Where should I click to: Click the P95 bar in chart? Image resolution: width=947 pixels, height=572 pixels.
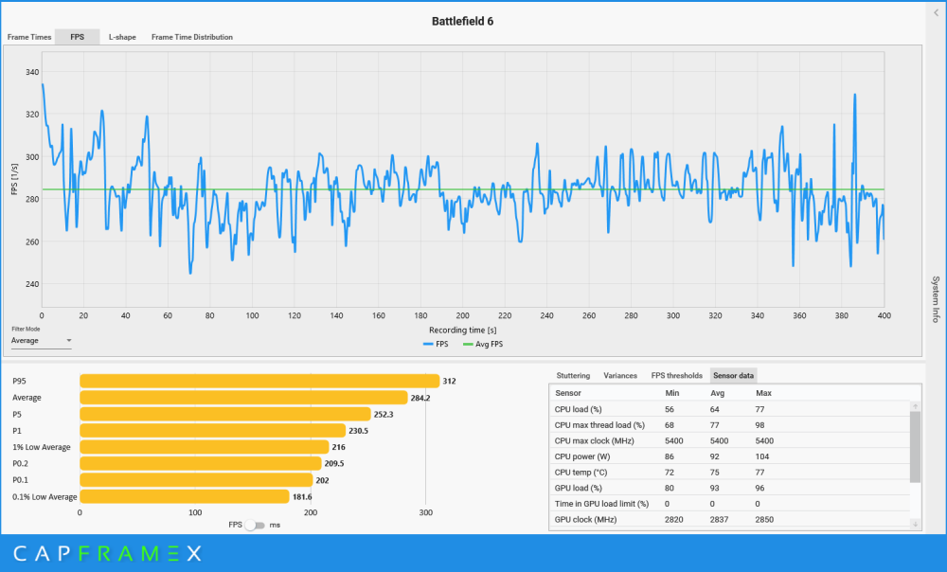click(259, 381)
